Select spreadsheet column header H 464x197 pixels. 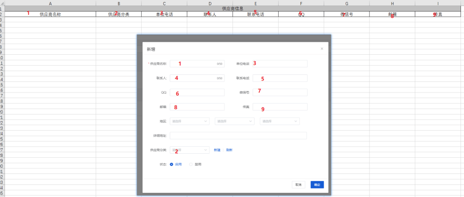[392, 3]
